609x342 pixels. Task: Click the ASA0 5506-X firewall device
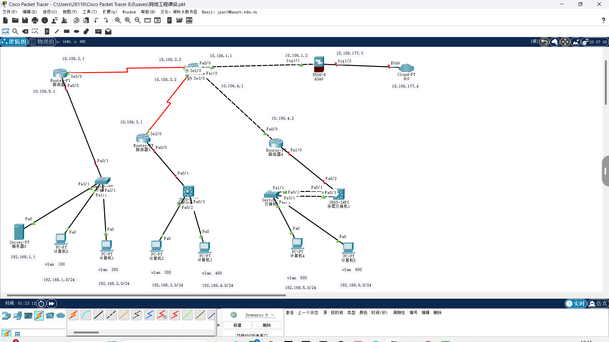[319, 65]
